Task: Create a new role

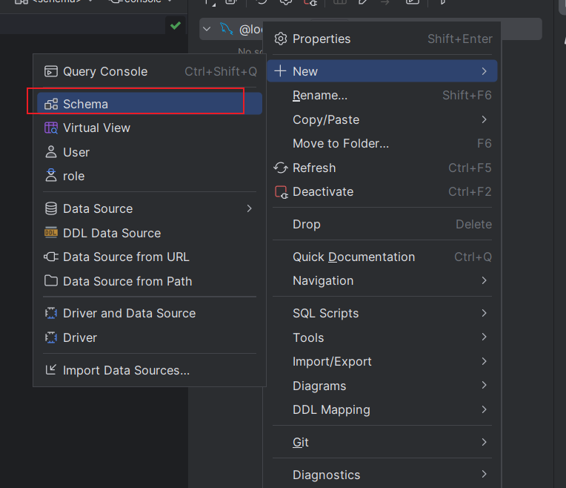Action: pos(74,176)
